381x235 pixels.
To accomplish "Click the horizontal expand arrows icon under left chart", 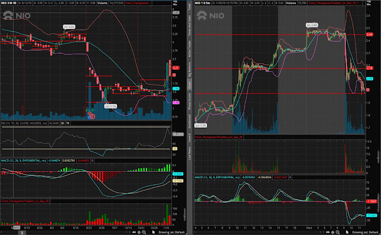I will [134, 233].
